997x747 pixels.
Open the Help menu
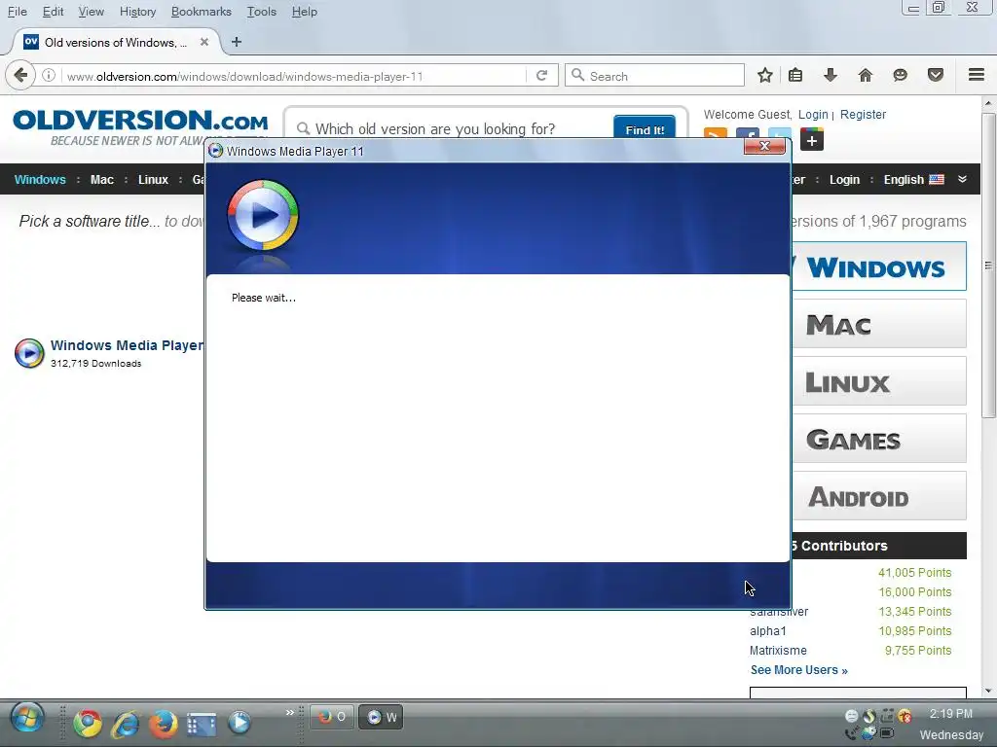pyautogui.click(x=304, y=12)
